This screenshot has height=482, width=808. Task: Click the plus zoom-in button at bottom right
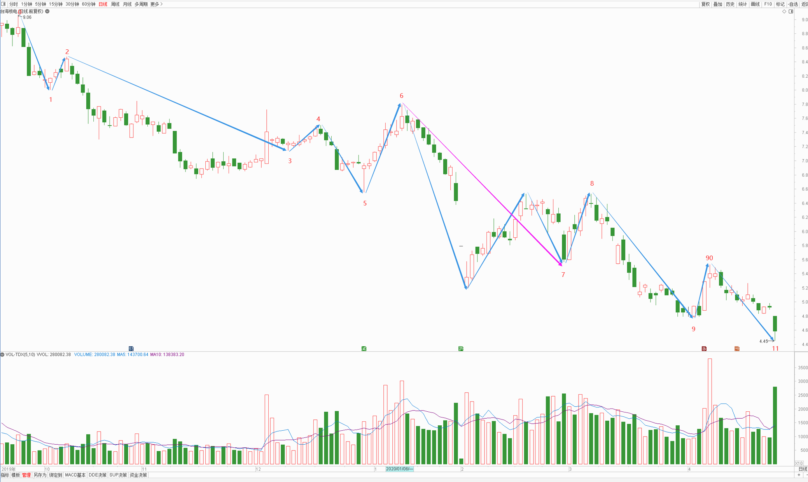799,475
